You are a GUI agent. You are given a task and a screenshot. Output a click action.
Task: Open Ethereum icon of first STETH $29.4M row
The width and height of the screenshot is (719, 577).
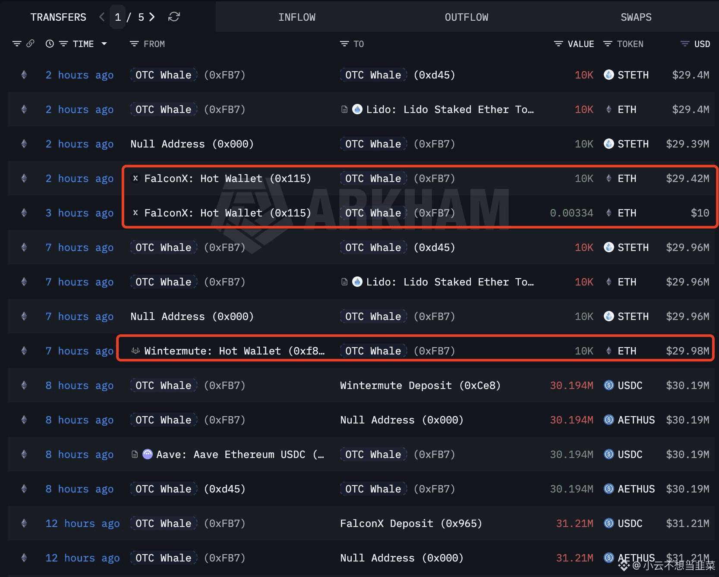[24, 75]
